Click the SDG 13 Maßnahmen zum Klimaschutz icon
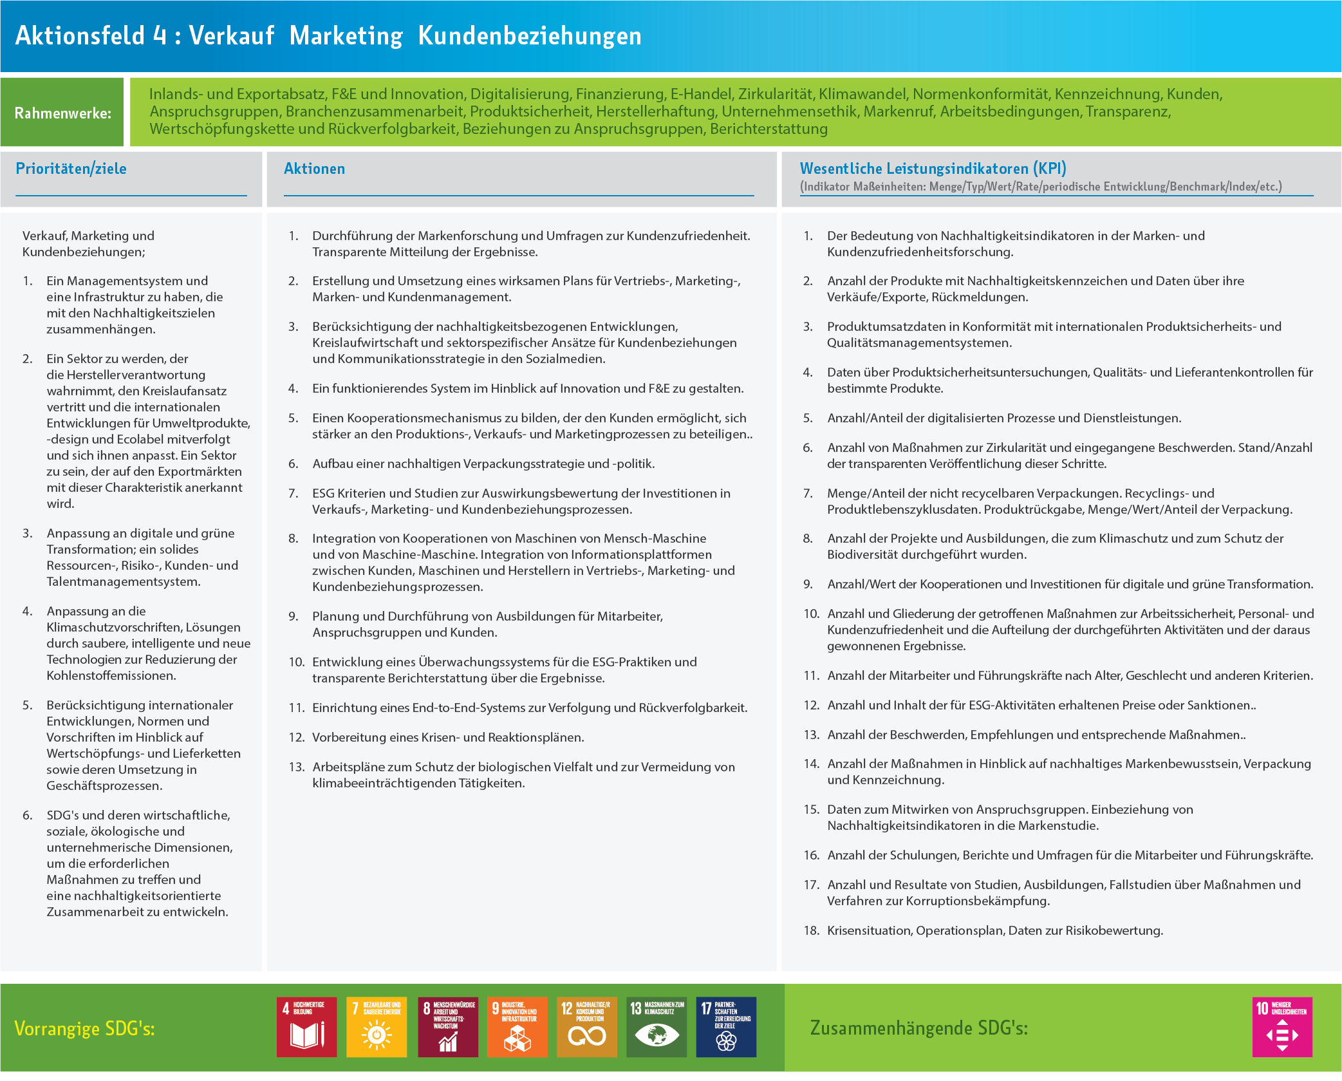This screenshot has width=1342, height=1081. point(657,1027)
